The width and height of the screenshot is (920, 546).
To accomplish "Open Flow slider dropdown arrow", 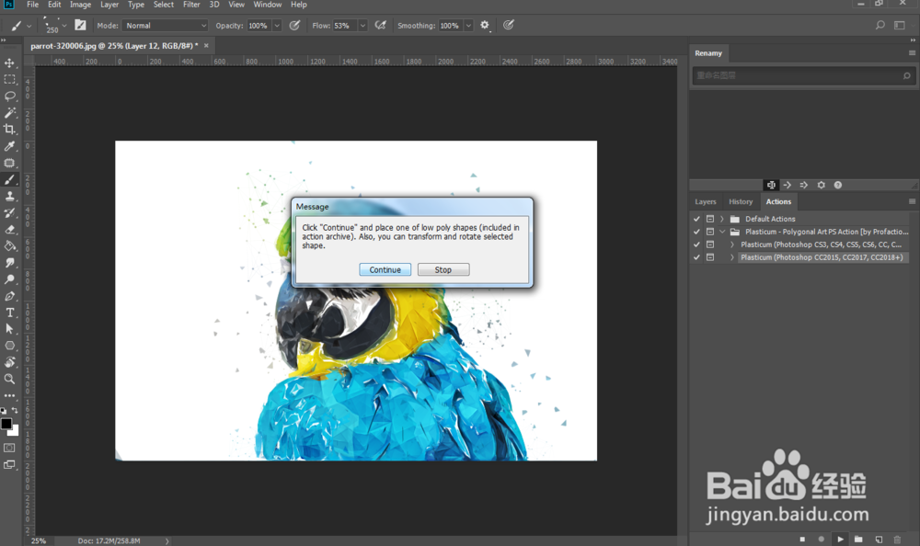I will [362, 25].
